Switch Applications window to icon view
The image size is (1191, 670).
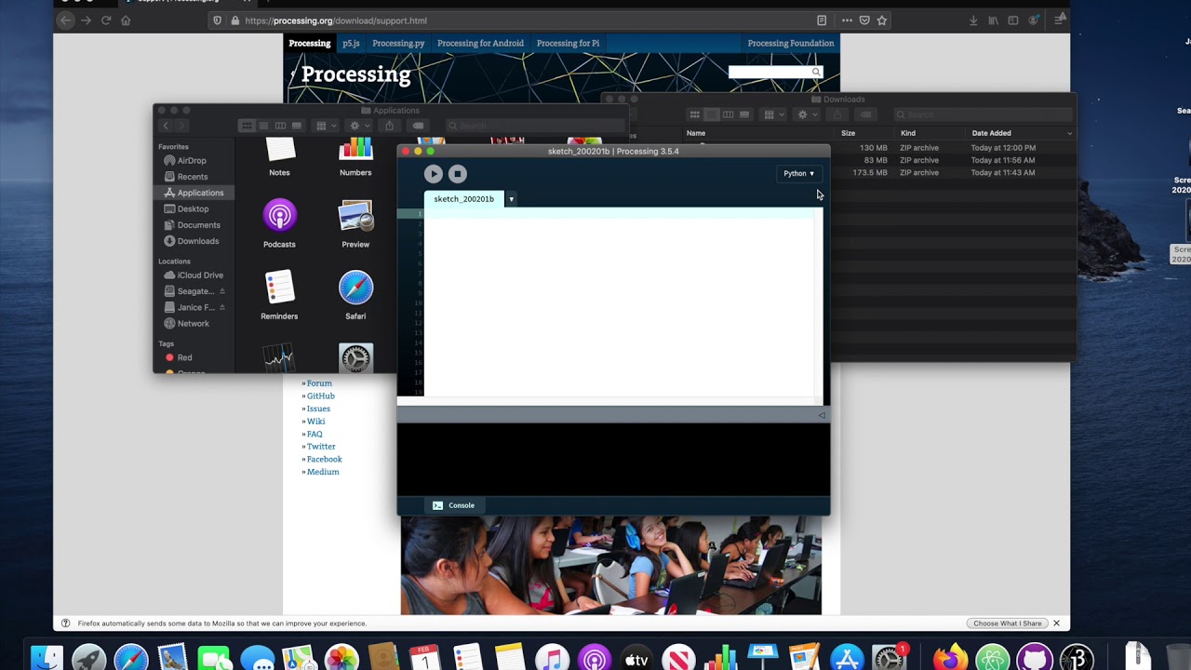pos(247,126)
